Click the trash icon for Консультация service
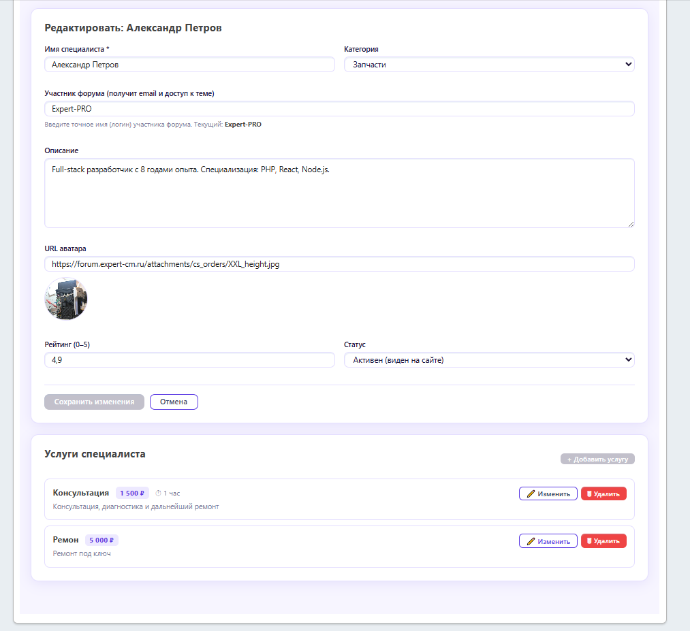The height and width of the screenshot is (631, 690). pos(589,494)
